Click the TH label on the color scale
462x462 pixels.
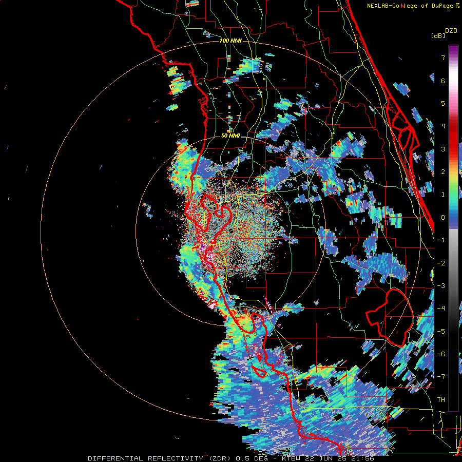441,400
